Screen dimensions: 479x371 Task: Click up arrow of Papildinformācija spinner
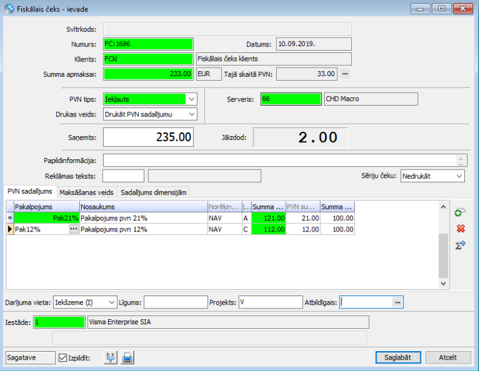point(460,158)
